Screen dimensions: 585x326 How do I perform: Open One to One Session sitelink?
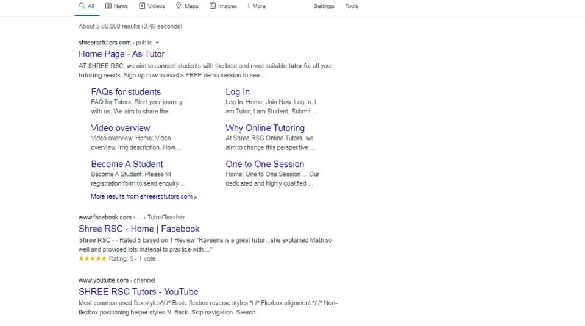click(x=264, y=164)
